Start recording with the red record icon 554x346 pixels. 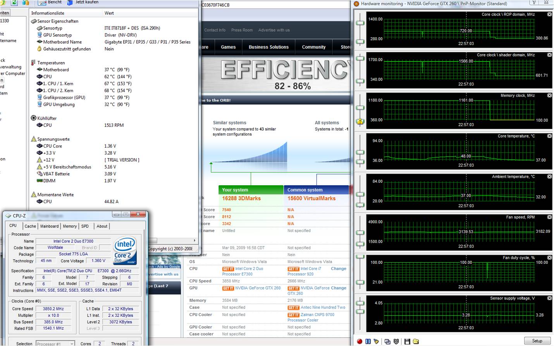(360, 341)
